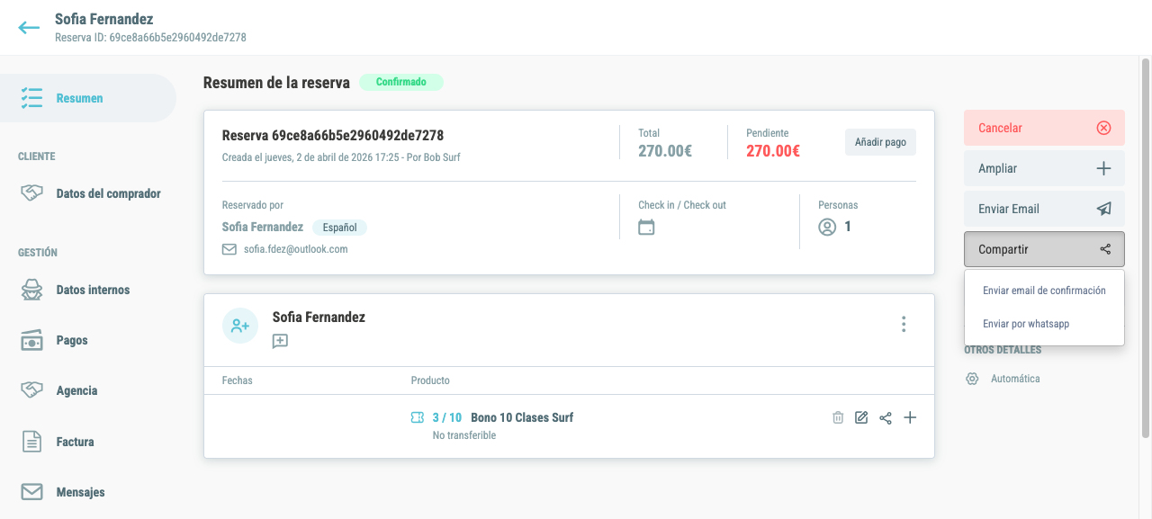Select Enviar por whatsapp option
1152x519 pixels.
[1044, 323]
